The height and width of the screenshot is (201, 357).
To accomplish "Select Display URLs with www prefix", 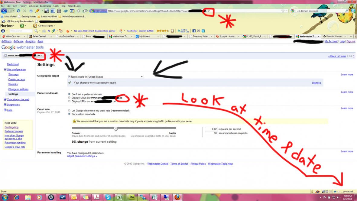I will [69, 98].
